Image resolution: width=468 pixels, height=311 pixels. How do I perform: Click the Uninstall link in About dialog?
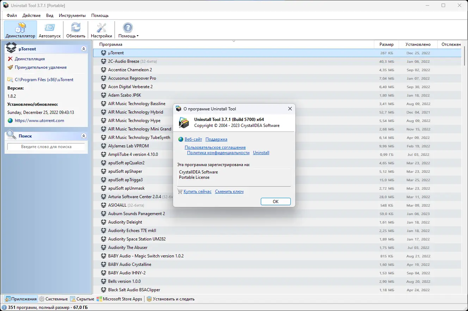point(261,153)
